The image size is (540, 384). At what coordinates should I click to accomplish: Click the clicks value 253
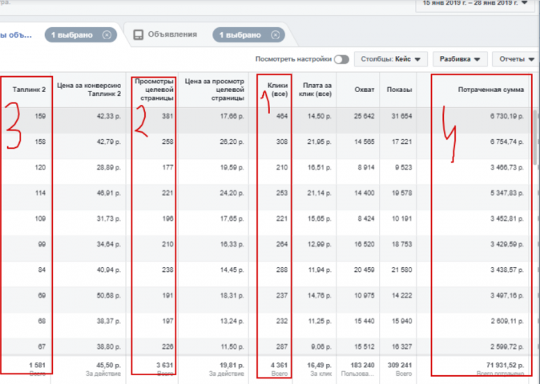point(282,194)
